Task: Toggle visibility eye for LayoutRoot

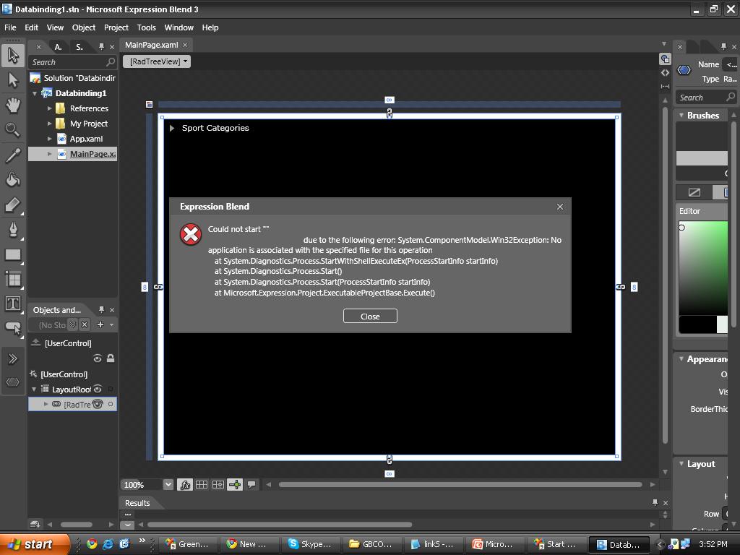Action: (x=98, y=390)
